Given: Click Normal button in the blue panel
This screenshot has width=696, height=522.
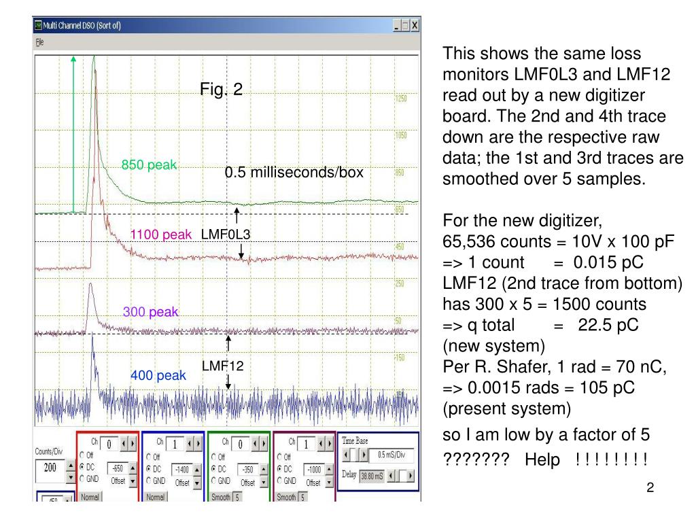Looking at the screenshot, I should tap(156, 497).
